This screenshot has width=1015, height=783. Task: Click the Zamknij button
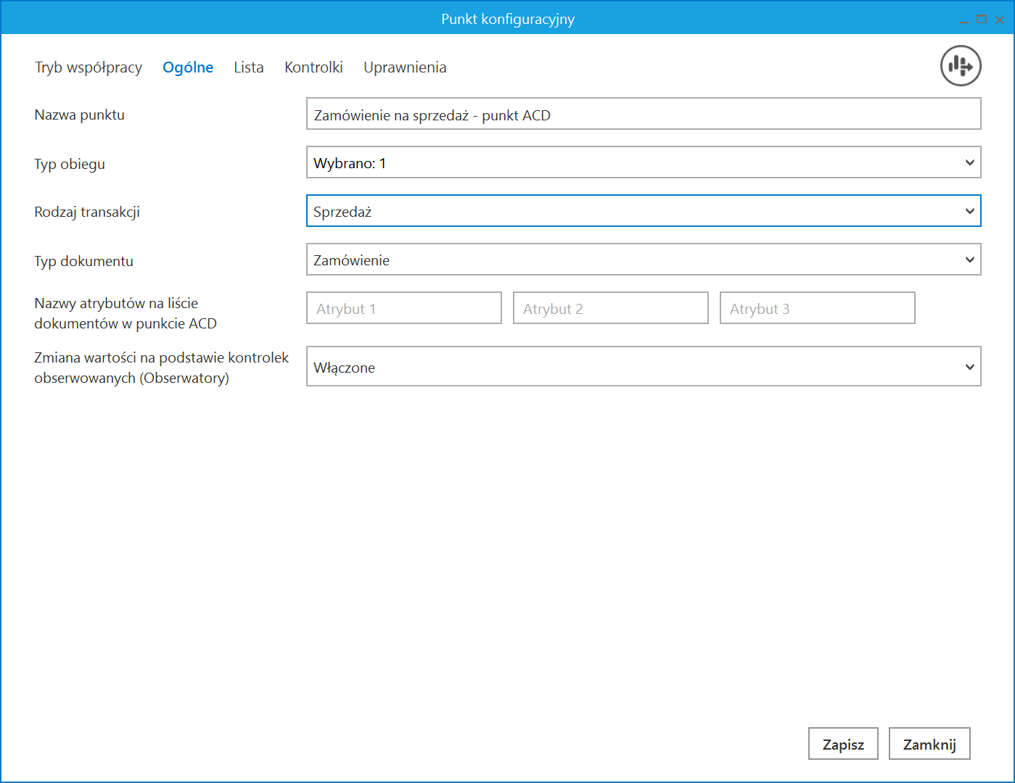point(929,744)
